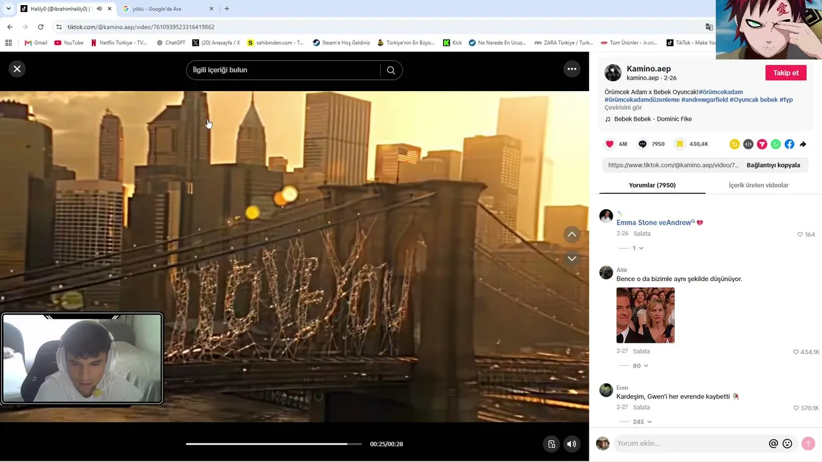The height and width of the screenshot is (462, 822).
Task: Open Gmail bookmark
Action: point(36,43)
